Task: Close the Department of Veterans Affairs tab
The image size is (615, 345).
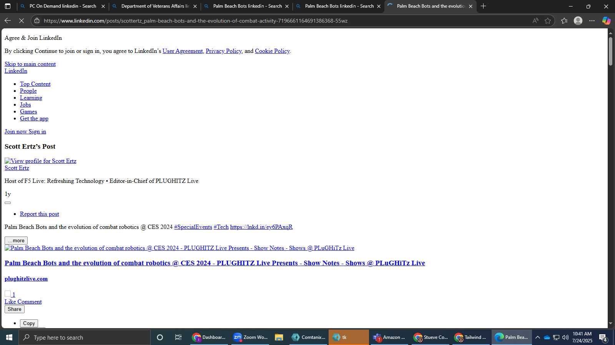Action: click(195, 6)
